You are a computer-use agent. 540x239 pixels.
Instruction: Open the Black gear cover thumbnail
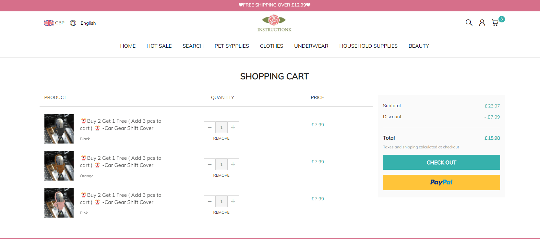[59, 129]
